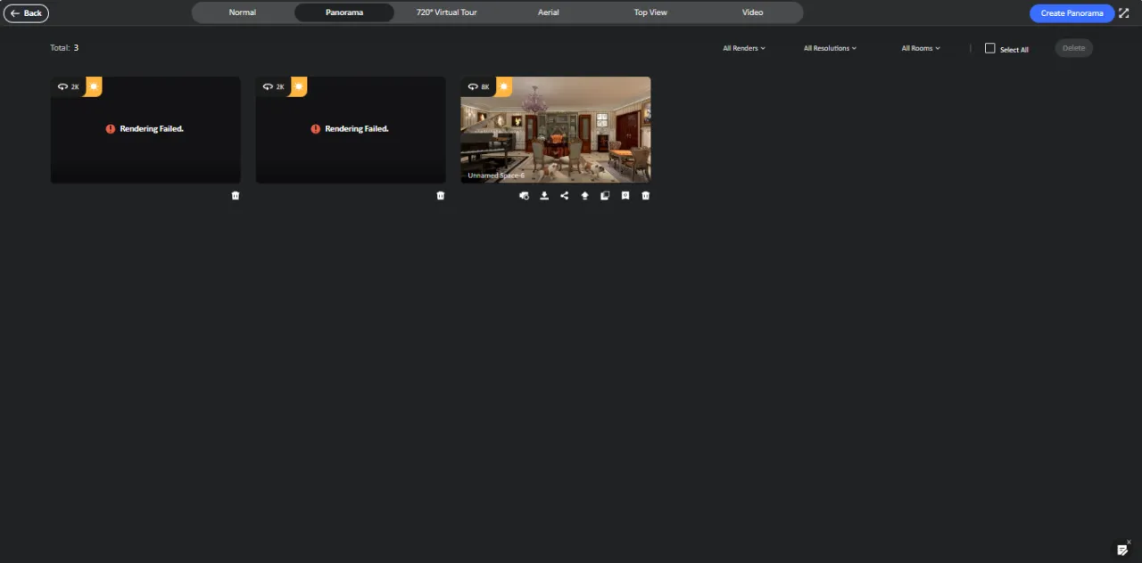Go back using the Back button
The width and height of the screenshot is (1142, 563).
coord(26,13)
